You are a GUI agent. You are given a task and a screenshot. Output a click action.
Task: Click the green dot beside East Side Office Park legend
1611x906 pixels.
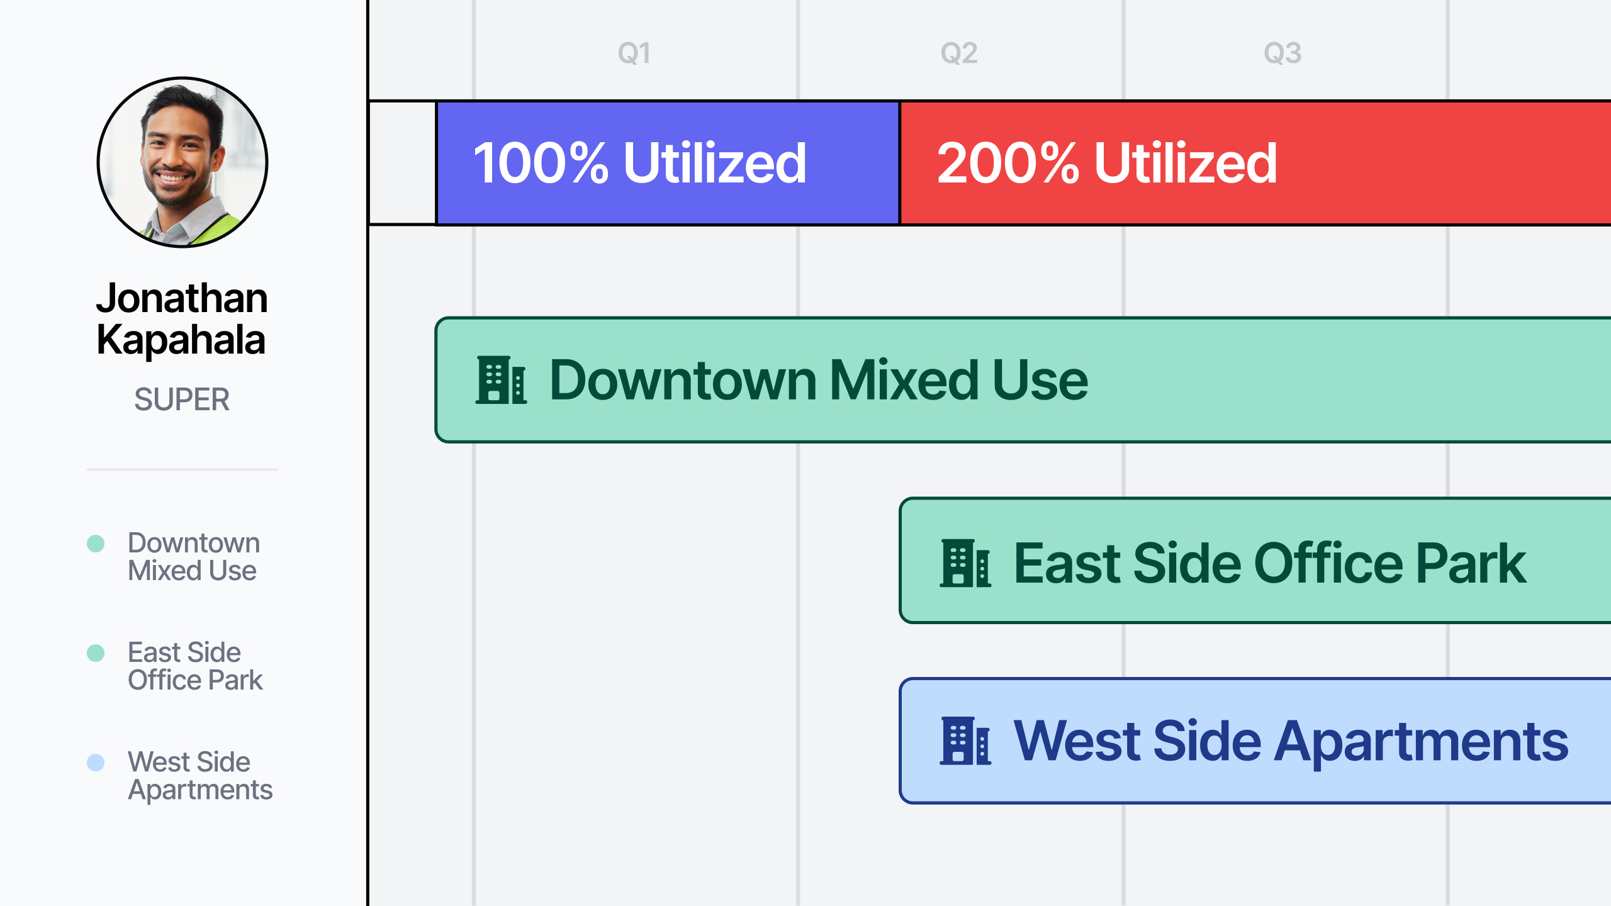(x=96, y=653)
